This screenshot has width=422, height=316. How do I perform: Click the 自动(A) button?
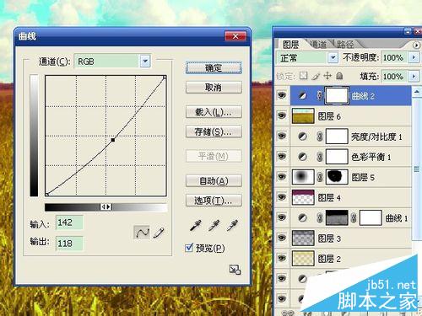[214, 181]
